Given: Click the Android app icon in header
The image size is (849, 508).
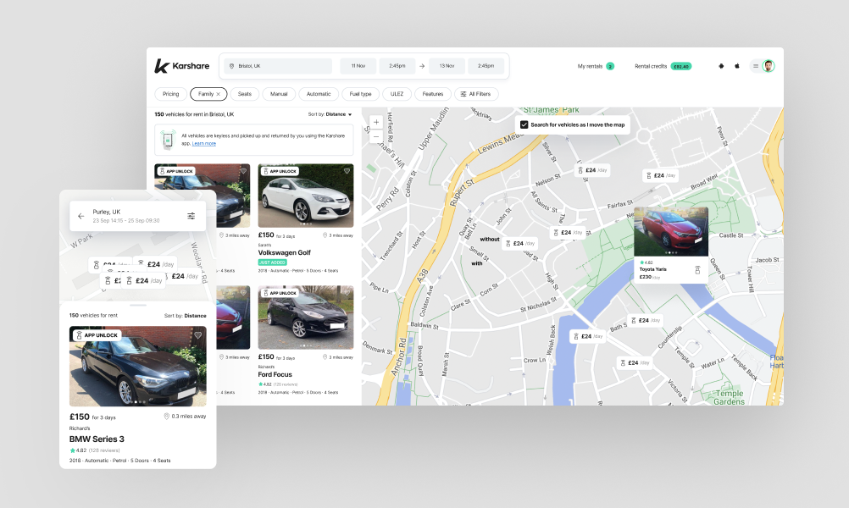Looking at the screenshot, I should click(x=721, y=66).
